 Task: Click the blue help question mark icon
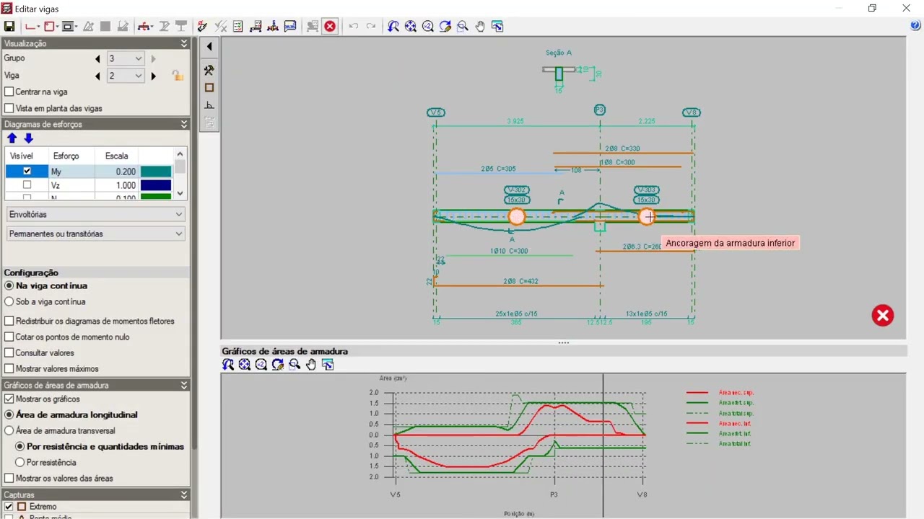point(916,25)
